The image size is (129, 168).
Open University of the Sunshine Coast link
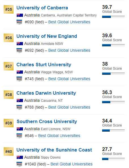pyautogui.click(x=54, y=150)
